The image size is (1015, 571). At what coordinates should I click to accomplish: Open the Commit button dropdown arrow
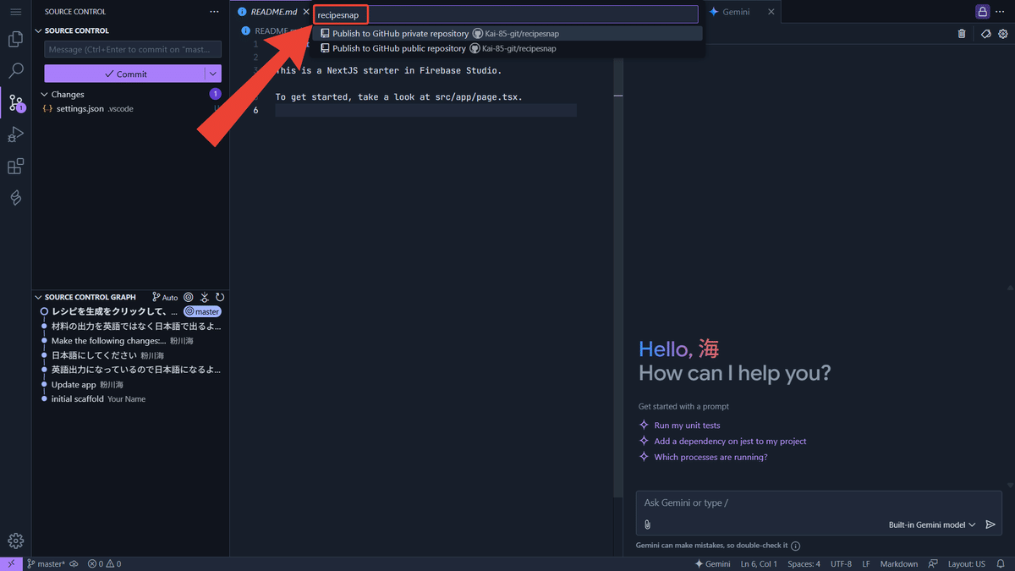(x=213, y=74)
